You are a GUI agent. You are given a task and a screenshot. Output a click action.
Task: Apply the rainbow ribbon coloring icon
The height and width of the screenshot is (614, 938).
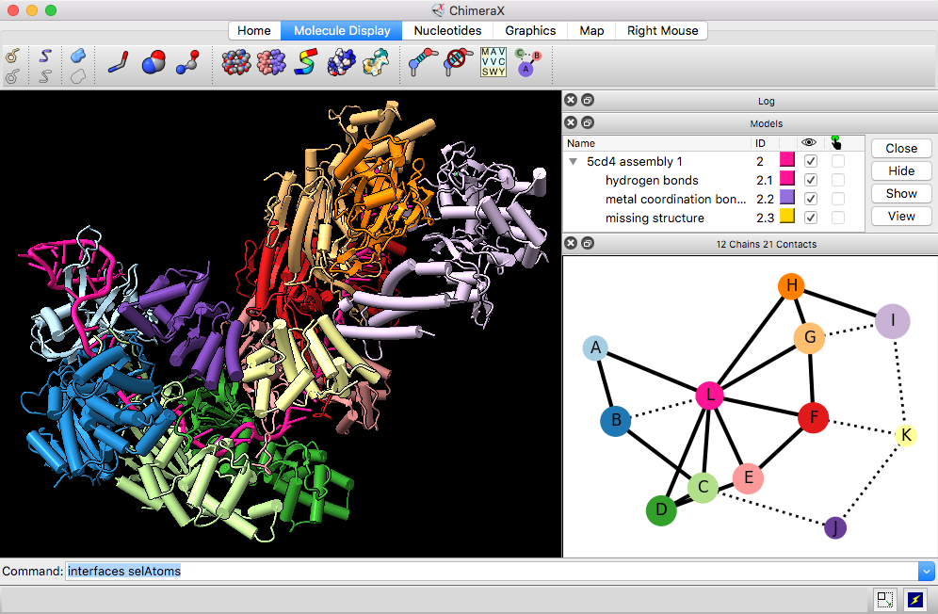305,63
